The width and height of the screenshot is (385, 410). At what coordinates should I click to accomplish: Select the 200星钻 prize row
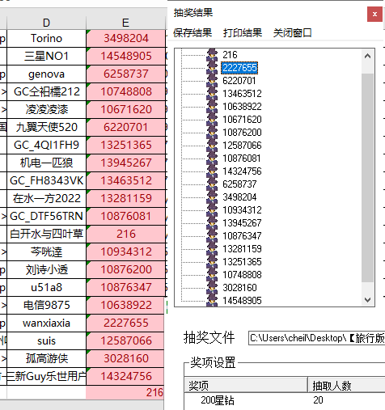285,400
